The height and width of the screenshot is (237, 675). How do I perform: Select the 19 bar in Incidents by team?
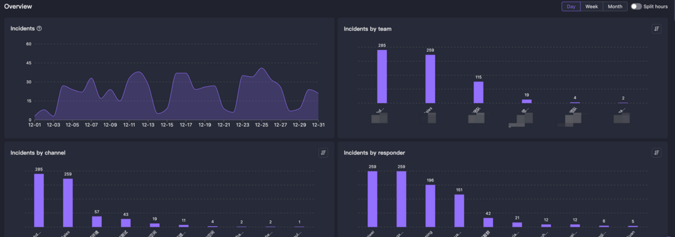coord(527,101)
